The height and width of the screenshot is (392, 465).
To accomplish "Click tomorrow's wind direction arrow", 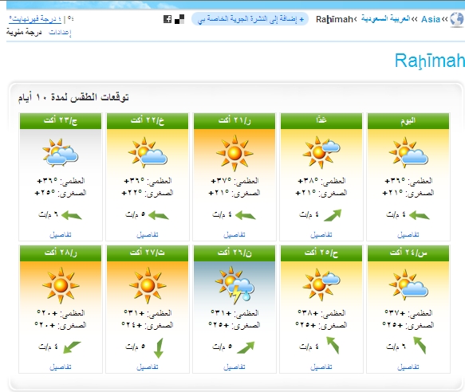I will [x=333, y=215].
